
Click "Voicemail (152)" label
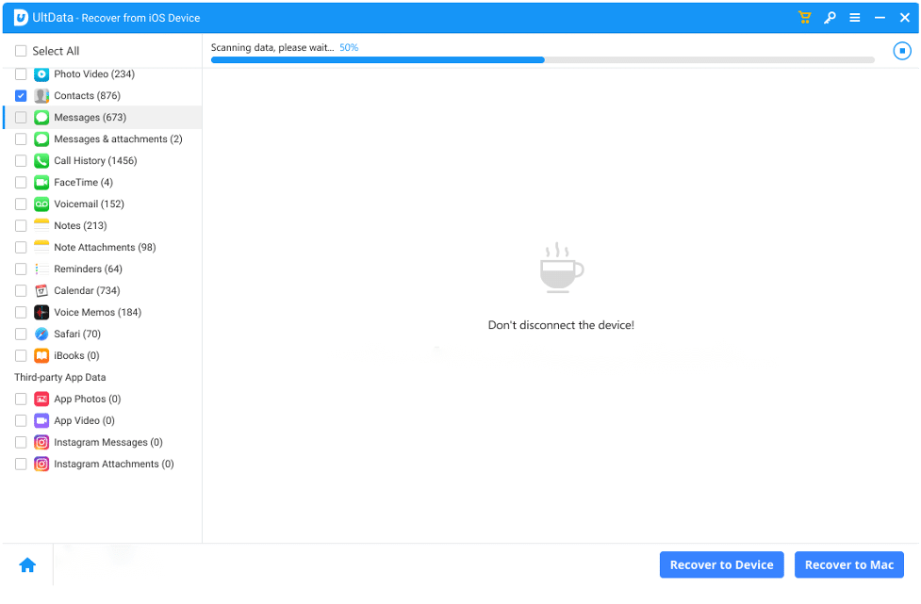89,204
